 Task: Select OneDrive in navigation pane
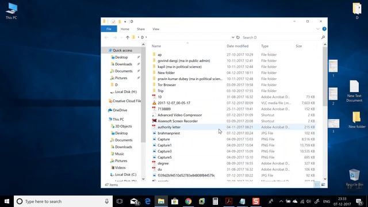(120, 110)
